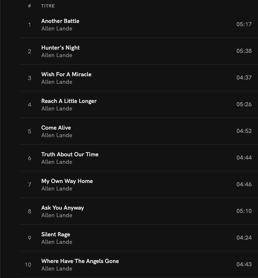The width and height of the screenshot is (258, 278).
Task: Choose the Come Alive track title
Action: 56,128
